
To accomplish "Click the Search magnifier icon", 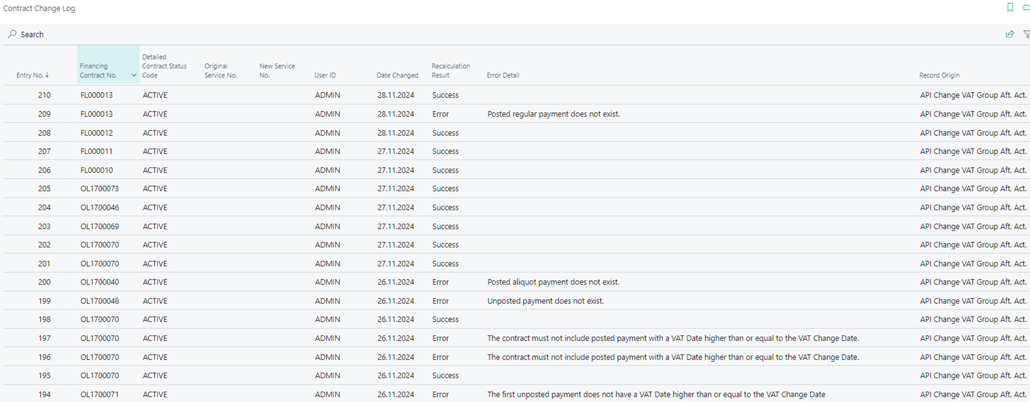I will [12, 34].
